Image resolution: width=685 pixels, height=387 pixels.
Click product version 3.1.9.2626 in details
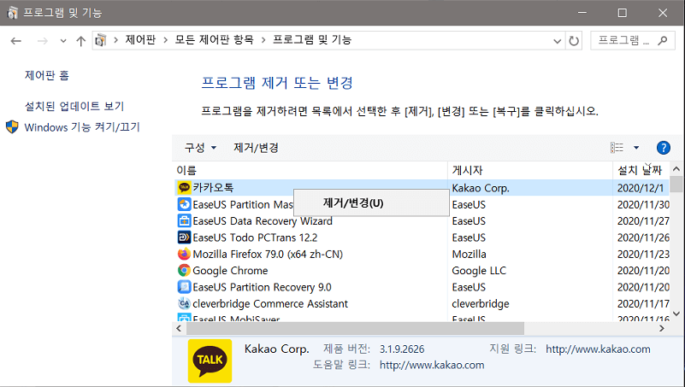(x=402, y=349)
